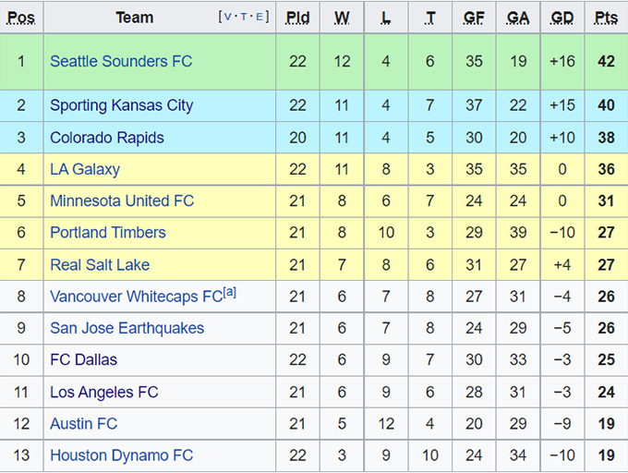Click the Pts column header
This screenshot has width=628, height=473.
(x=606, y=18)
